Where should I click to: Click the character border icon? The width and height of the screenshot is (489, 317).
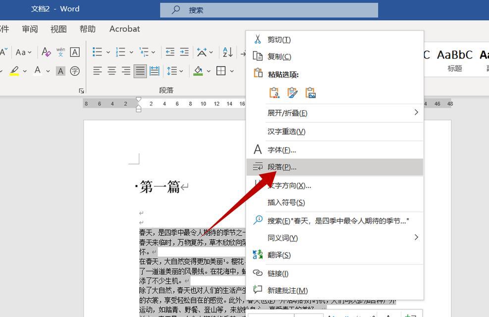click(75, 52)
